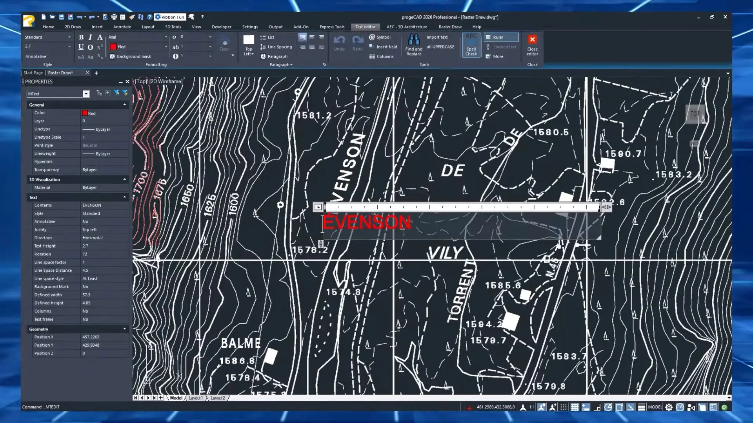Underline the selected text

81,47
